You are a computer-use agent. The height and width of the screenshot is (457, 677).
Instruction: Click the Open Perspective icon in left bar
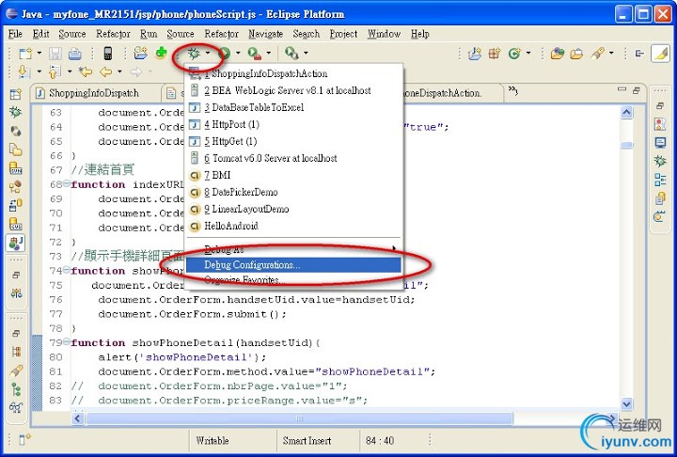coord(16,94)
